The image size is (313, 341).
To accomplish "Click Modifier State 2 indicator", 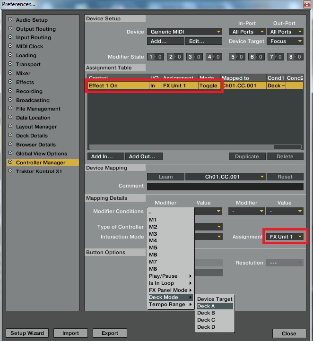I will 175,57.
